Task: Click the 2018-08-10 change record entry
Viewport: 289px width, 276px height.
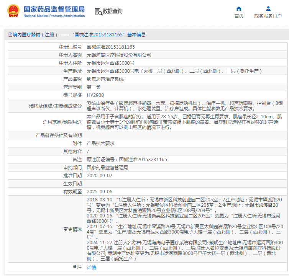Action: click(x=184, y=205)
